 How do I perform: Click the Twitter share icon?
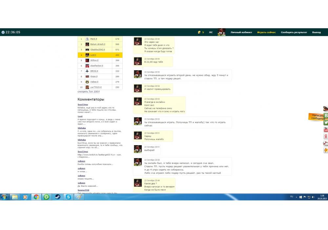pos(326,123)
